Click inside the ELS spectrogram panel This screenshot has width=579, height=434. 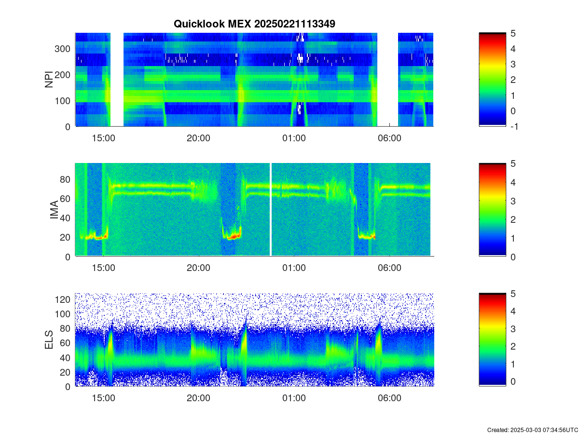[x=254, y=339]
